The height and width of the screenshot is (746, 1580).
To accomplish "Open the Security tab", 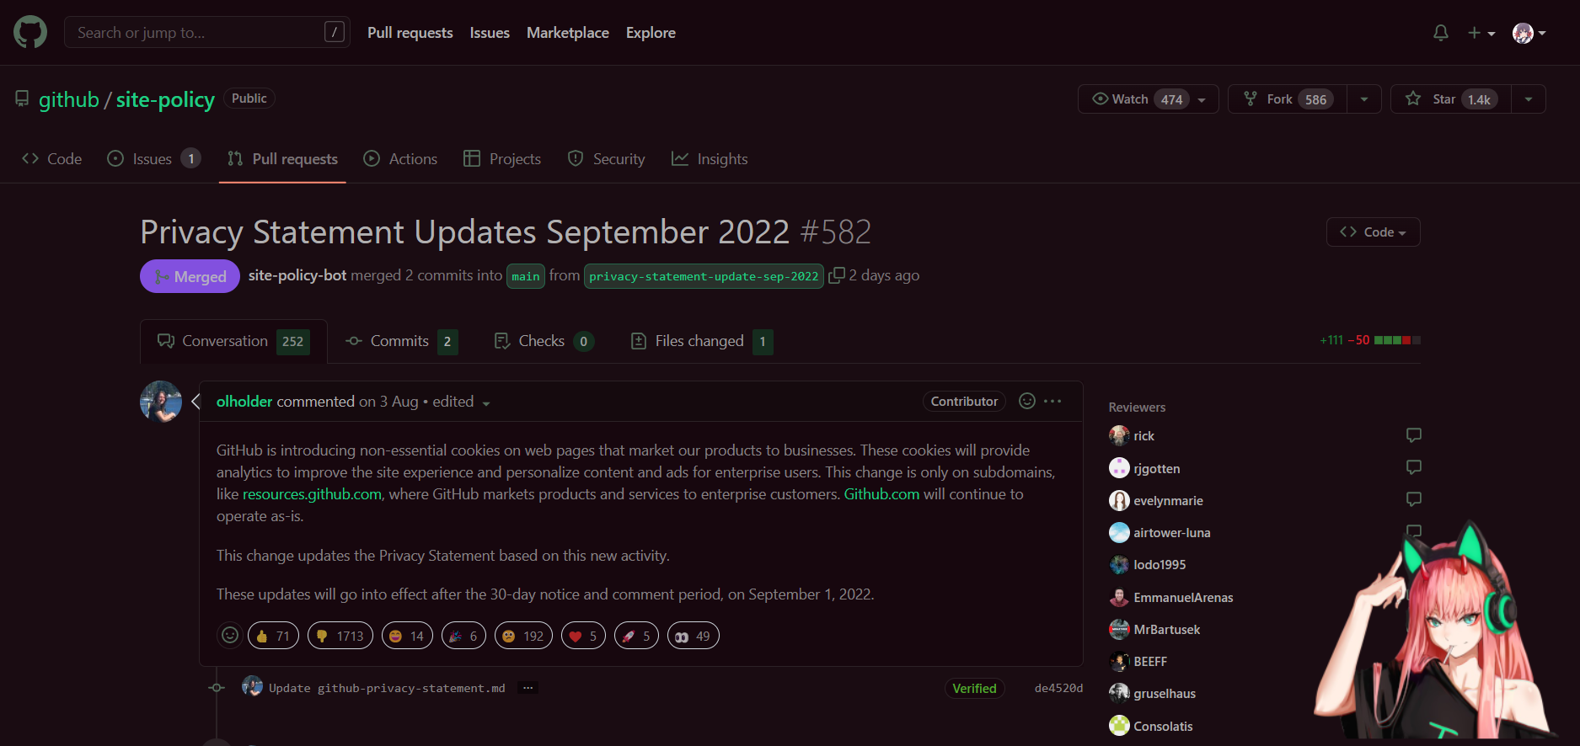I will [607, 158].
